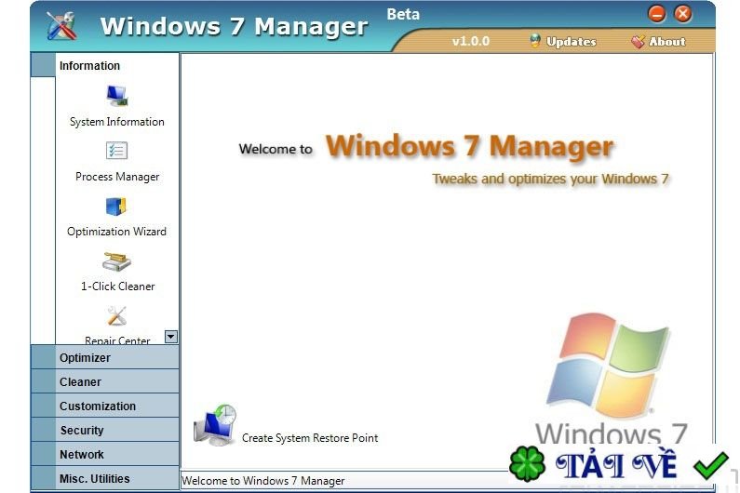Close the Windows 7 Manager window

pyautogui.click(x=682, y=14)
